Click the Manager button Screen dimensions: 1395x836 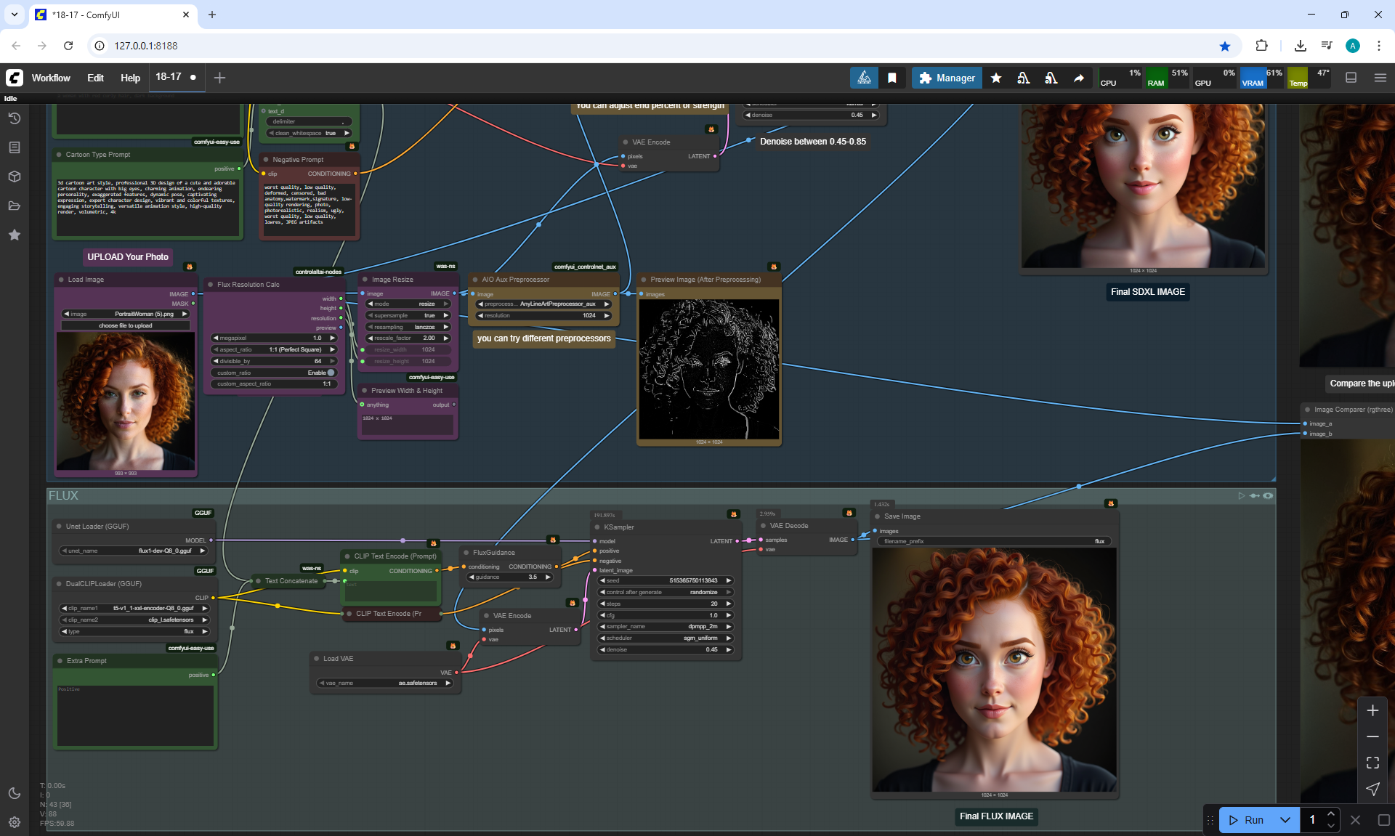click(x=946, y=78)
